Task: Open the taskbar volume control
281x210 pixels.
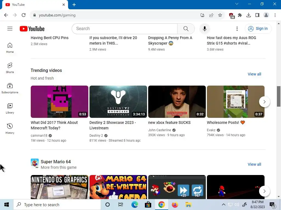Action: (237, 205)
